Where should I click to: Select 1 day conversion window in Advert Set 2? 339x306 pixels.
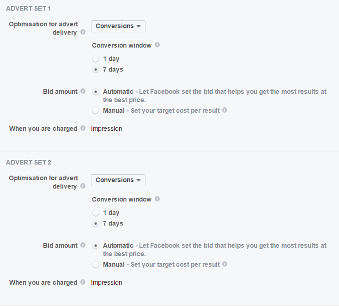coord(96,213)
